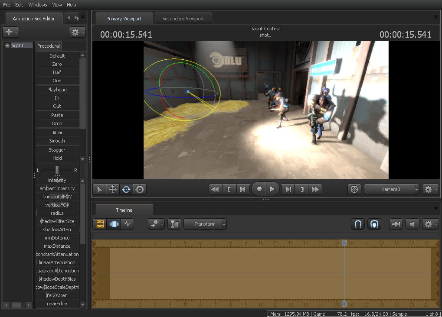This screenshot has height=317, width=442.
Task: Switch to the Clip Editor mode icon
Action: pyautogui.click(x=100, y=224)
